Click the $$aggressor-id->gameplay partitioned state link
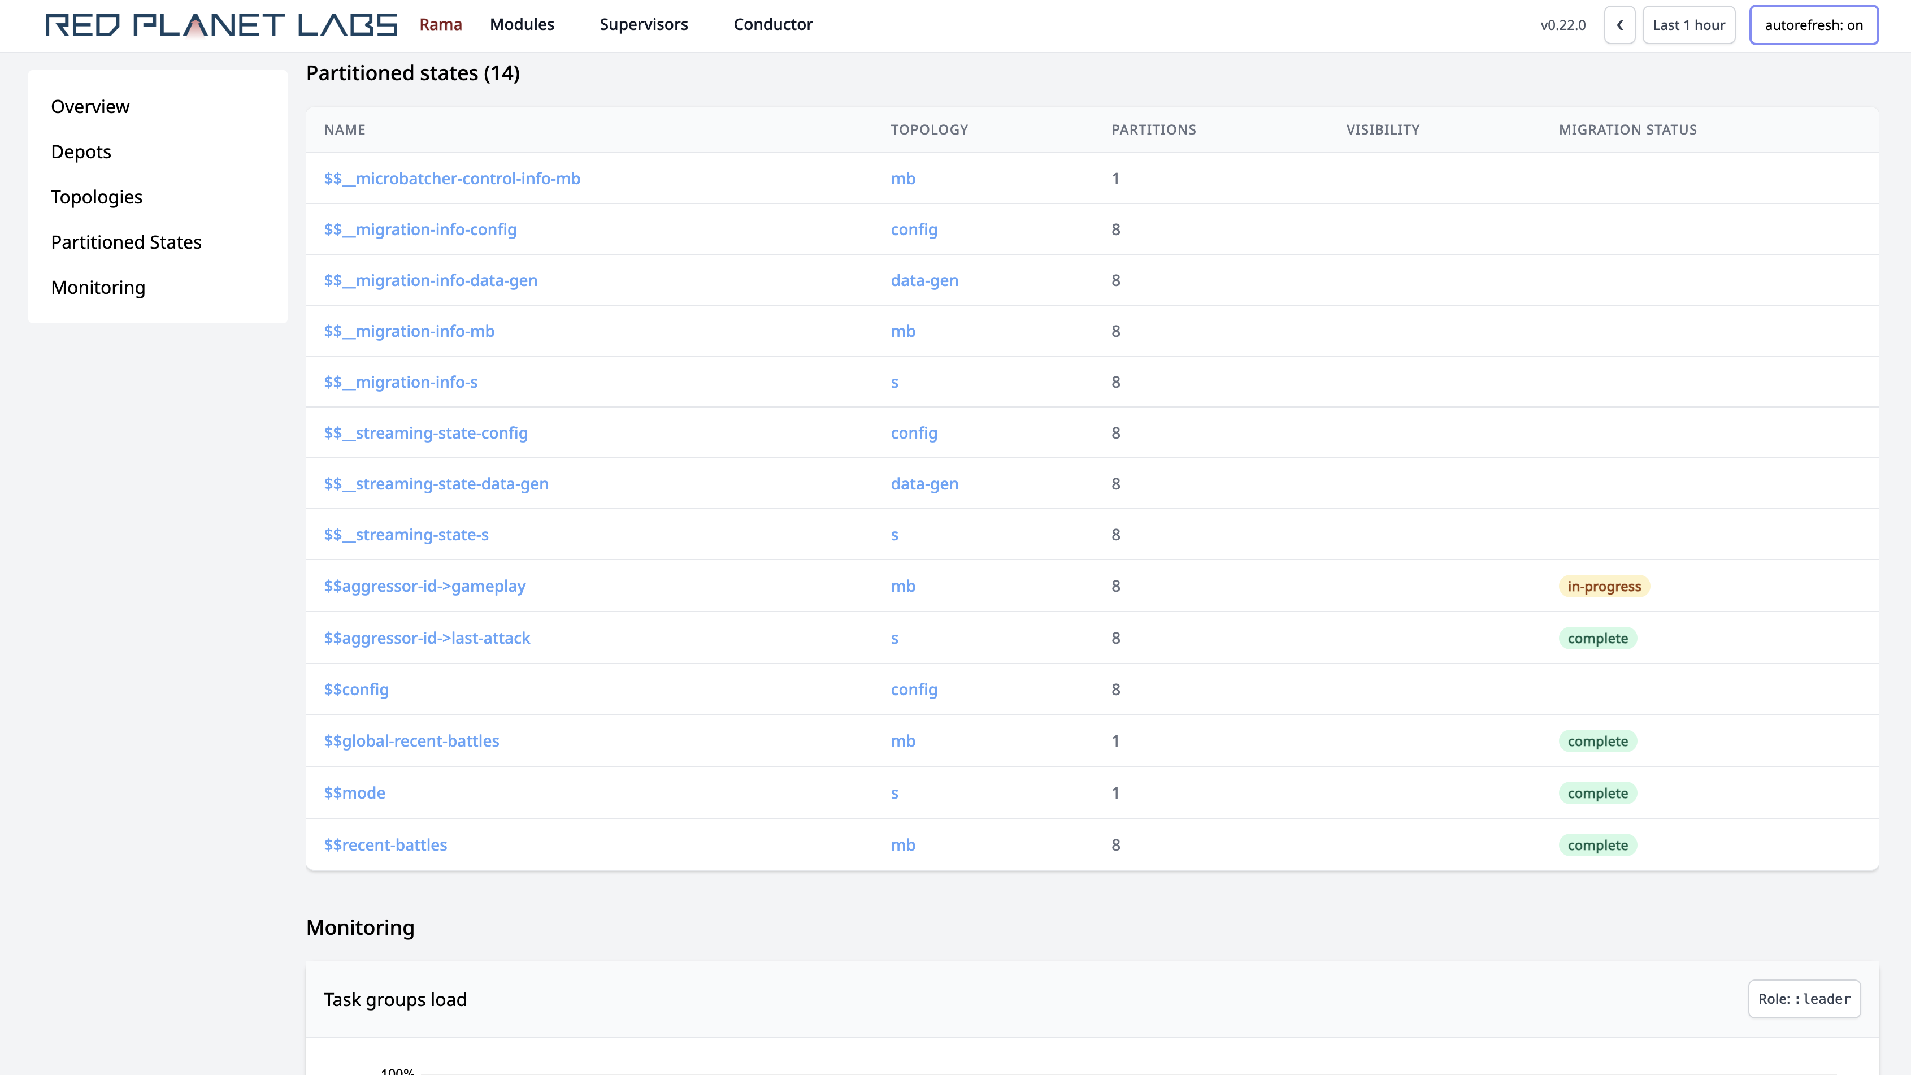 point(424,587)
